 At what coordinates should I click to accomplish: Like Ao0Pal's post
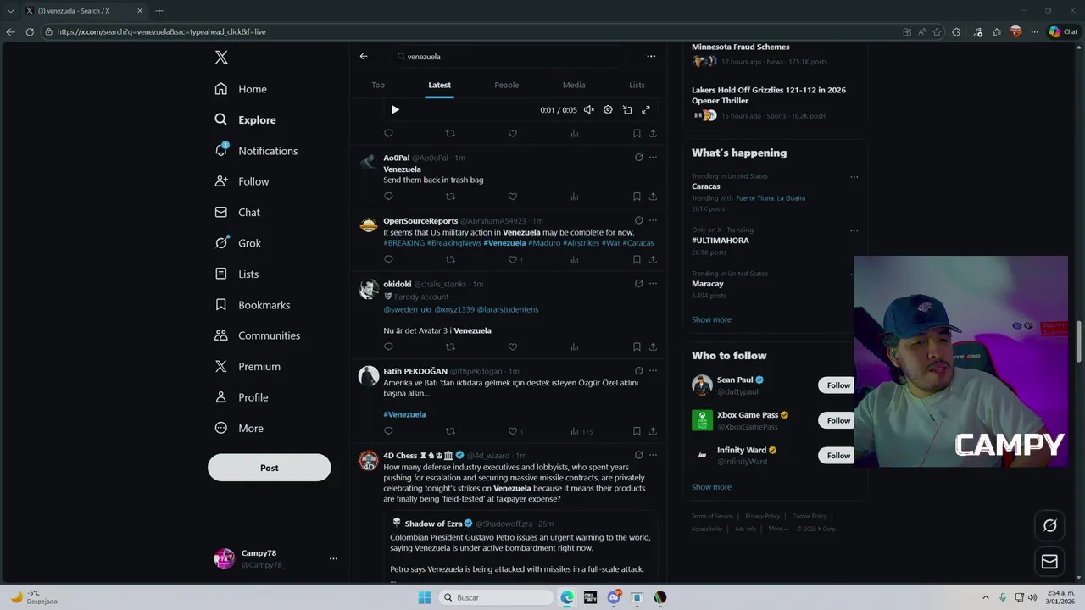pos(512,197)
